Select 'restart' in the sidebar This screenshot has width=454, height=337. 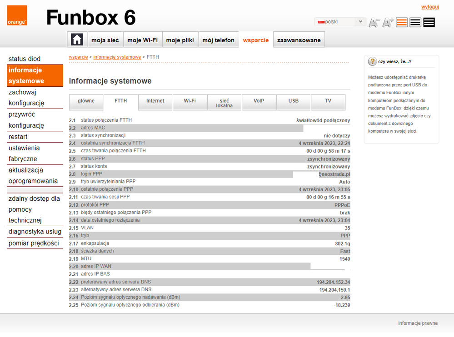pos(18,137)
